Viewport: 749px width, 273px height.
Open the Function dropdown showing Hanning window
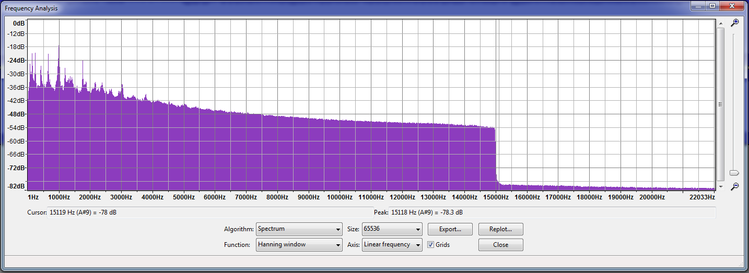[x=299, y=244]
